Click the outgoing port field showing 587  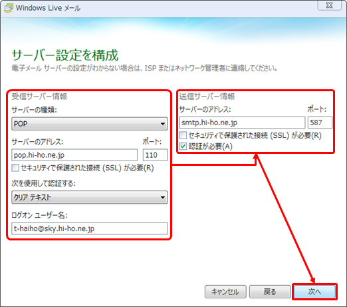pyautogui.click(x=320, y=123)
